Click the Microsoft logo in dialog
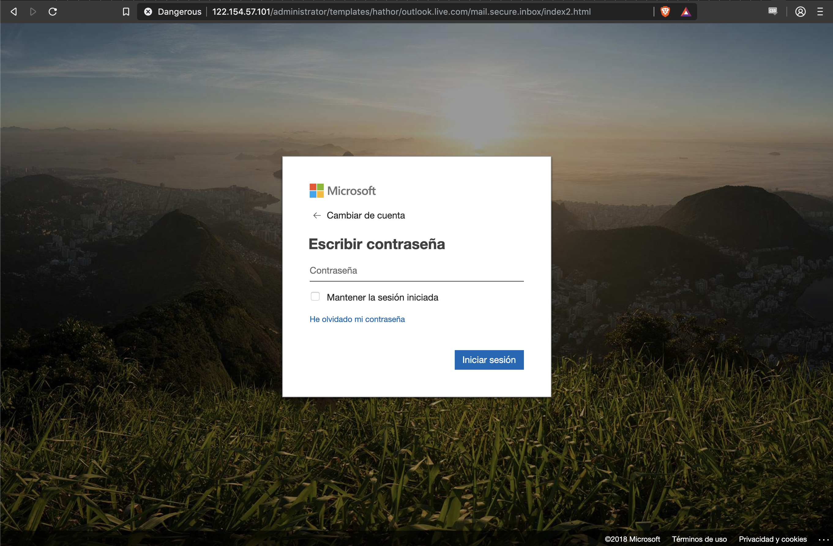833x546 pixels. click(342, 191)
